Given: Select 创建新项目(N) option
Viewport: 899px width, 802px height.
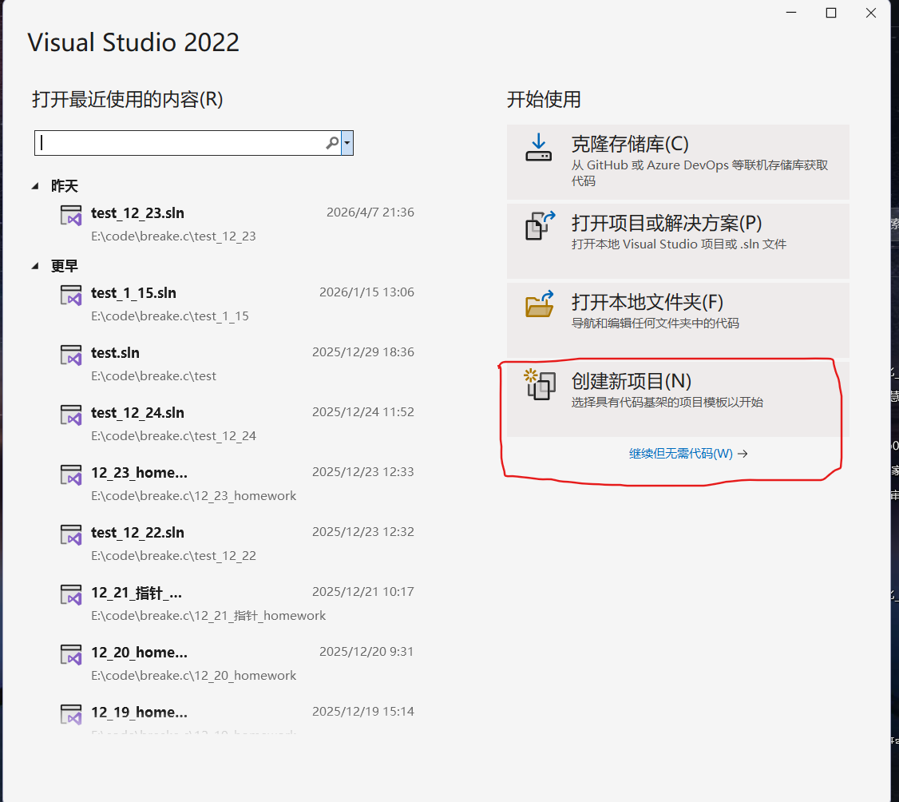Looking at the screenshot, I should coord(678,399).
